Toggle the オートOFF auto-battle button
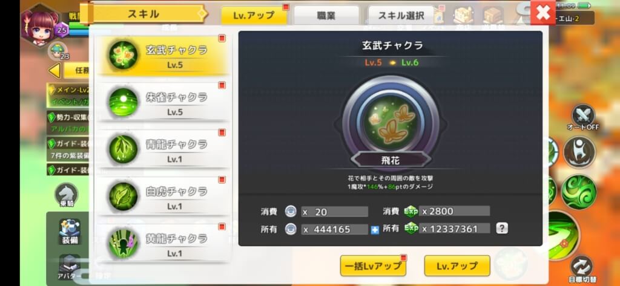620x286 pixels. [x=583, y=117]
